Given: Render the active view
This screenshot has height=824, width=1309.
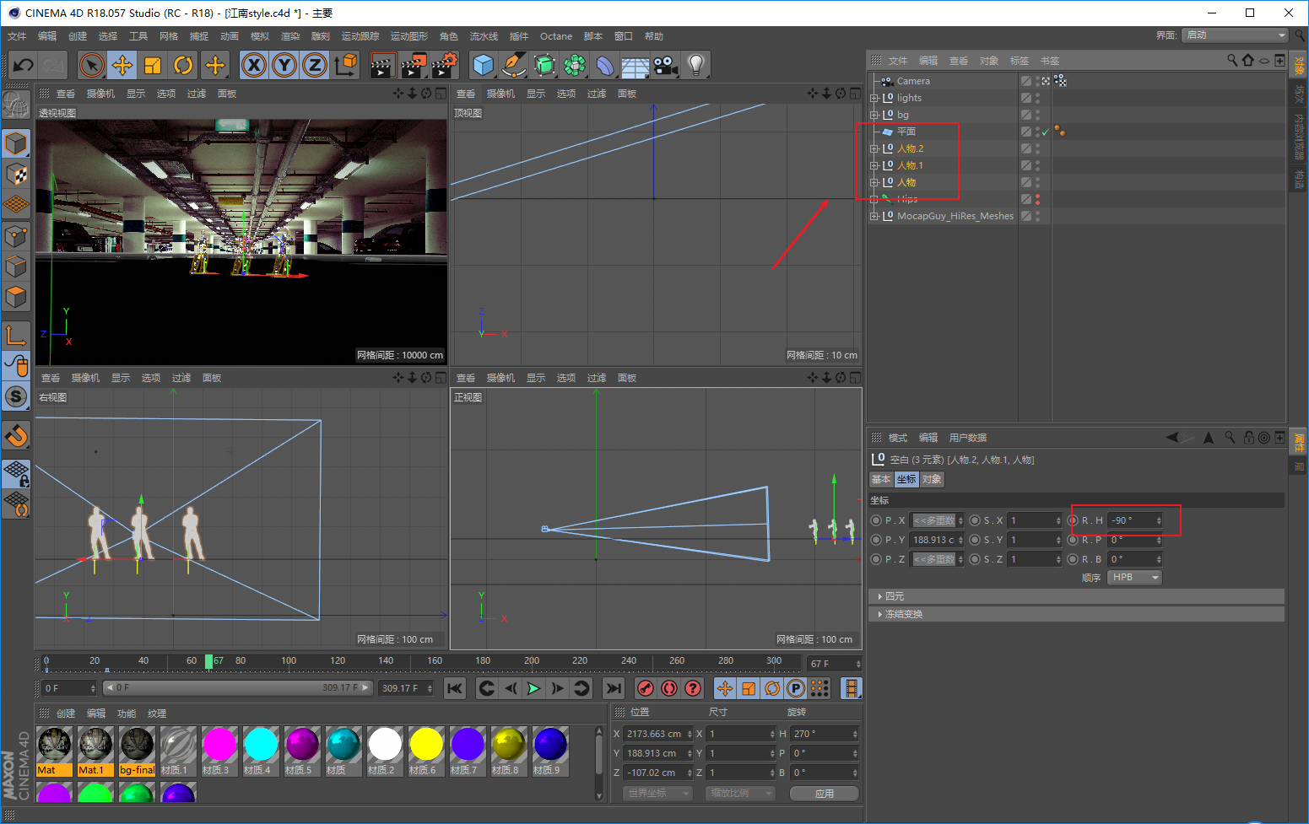Looking at the screenshot, I should coord(383,65).
